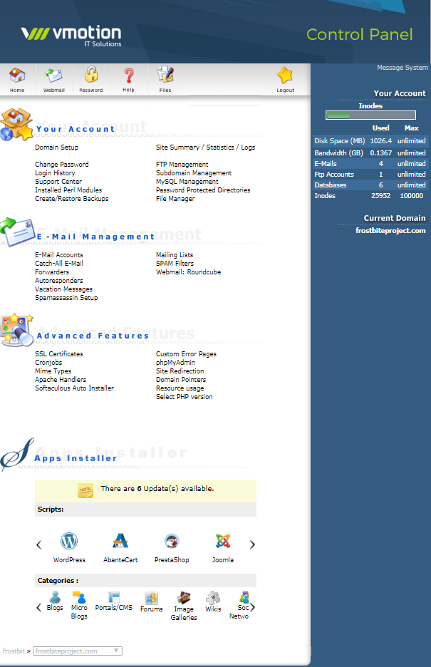The width and height of the screenshot is (431, 667).
Task: Open Message System link
Action: [402, 68]
